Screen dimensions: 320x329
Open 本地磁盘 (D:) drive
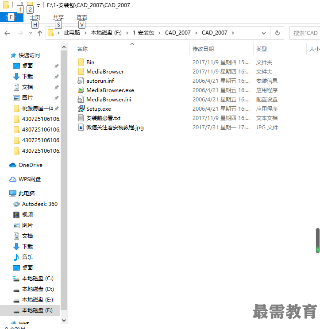pos(38,289)
